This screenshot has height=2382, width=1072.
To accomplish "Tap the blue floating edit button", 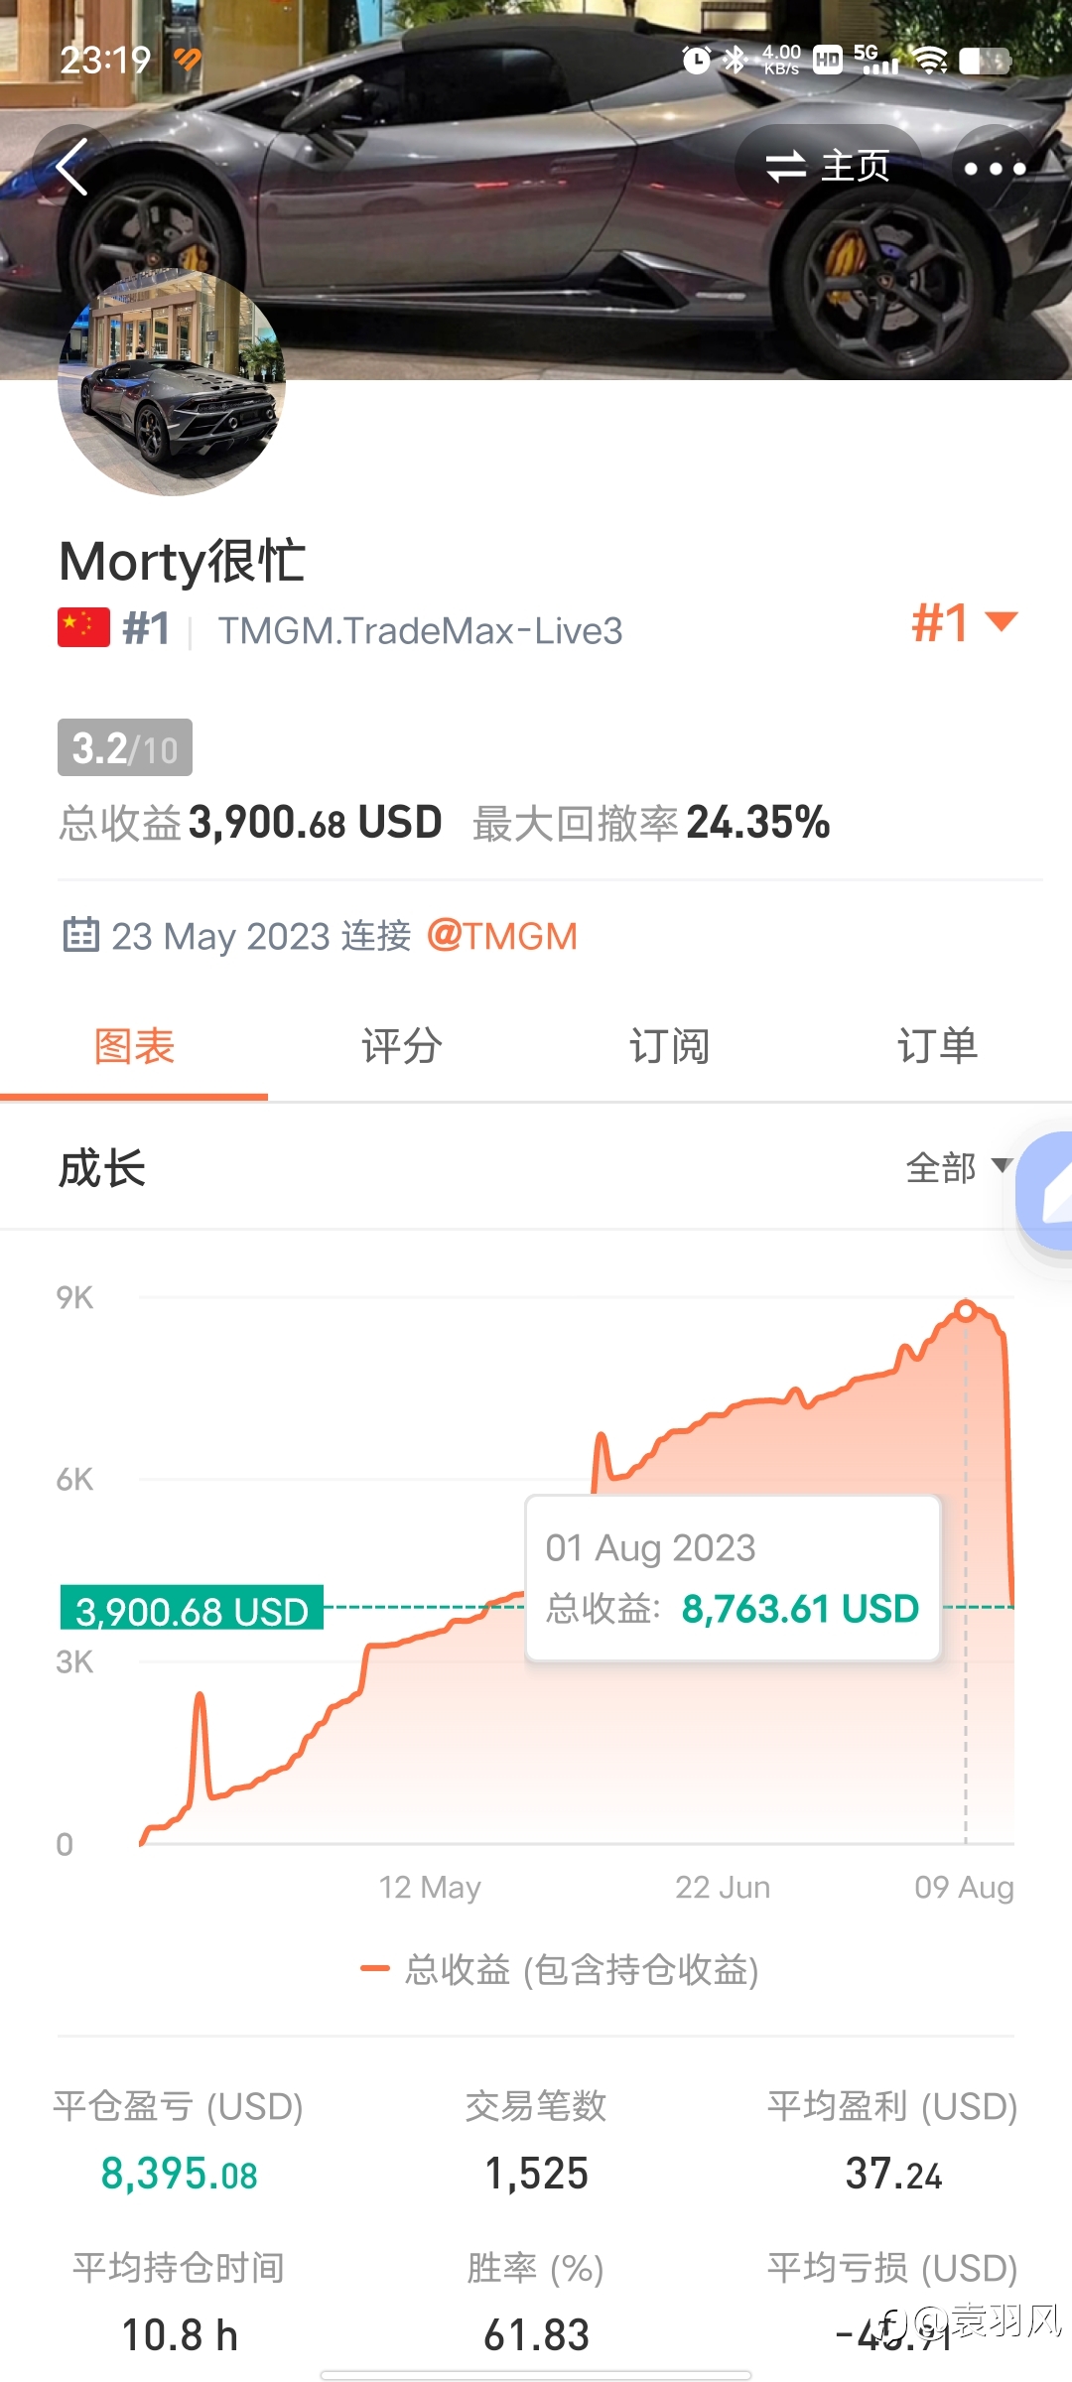I will 1048,1191.
